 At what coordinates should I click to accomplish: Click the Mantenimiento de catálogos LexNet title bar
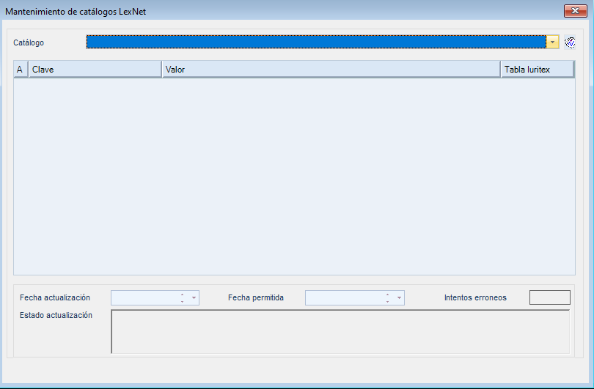(x=293, y=11)
